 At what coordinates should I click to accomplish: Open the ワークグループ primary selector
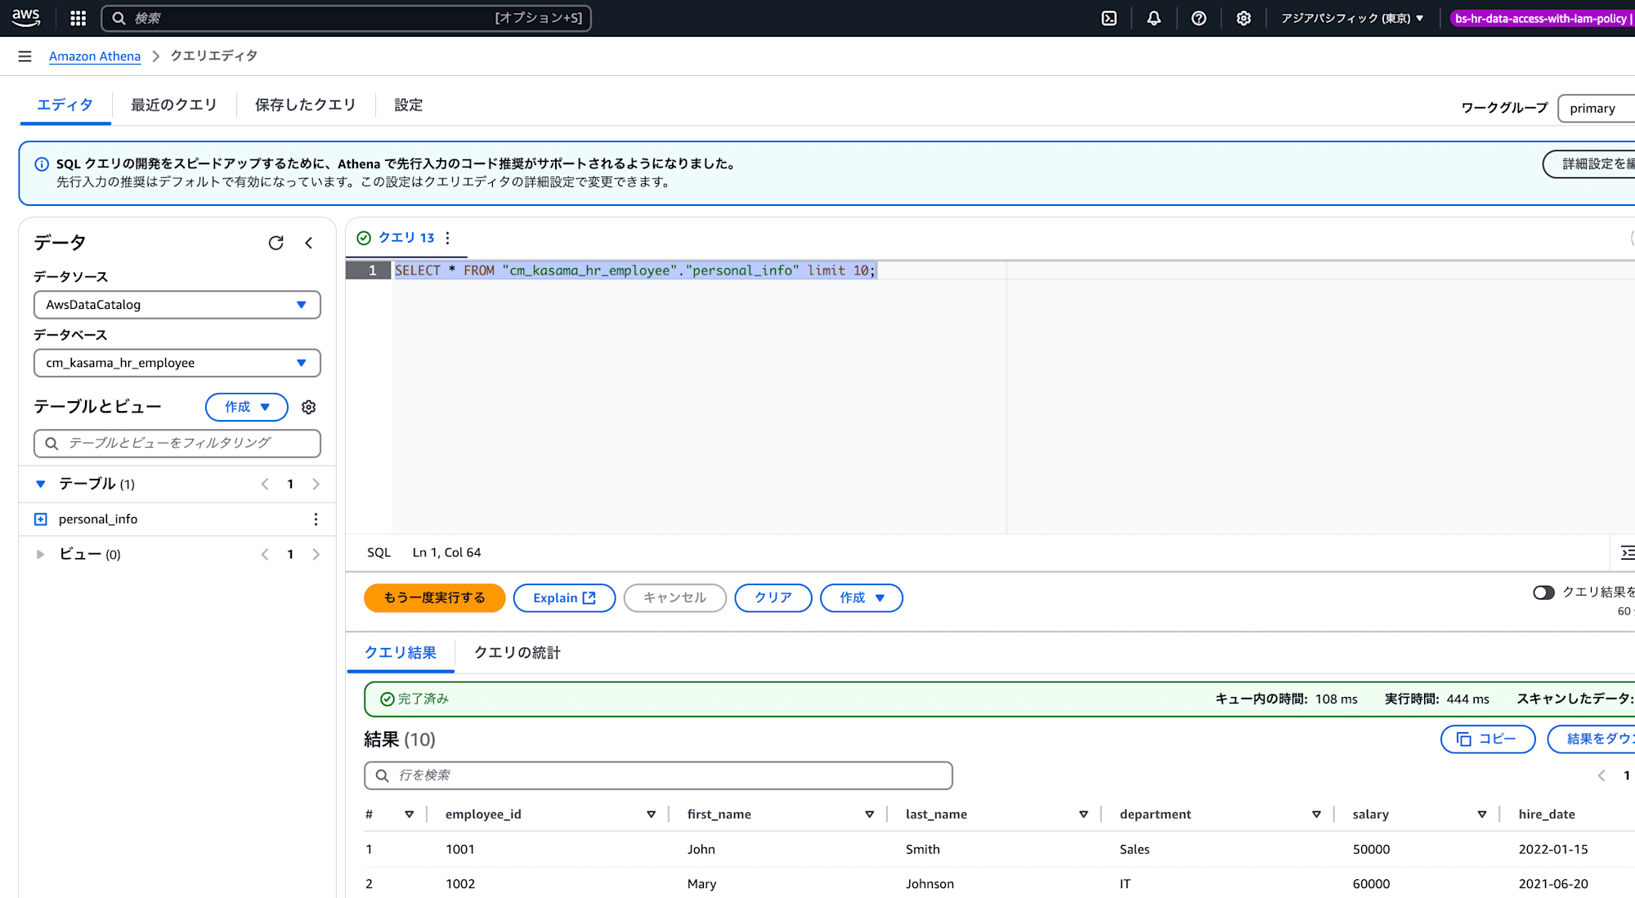1597,109
